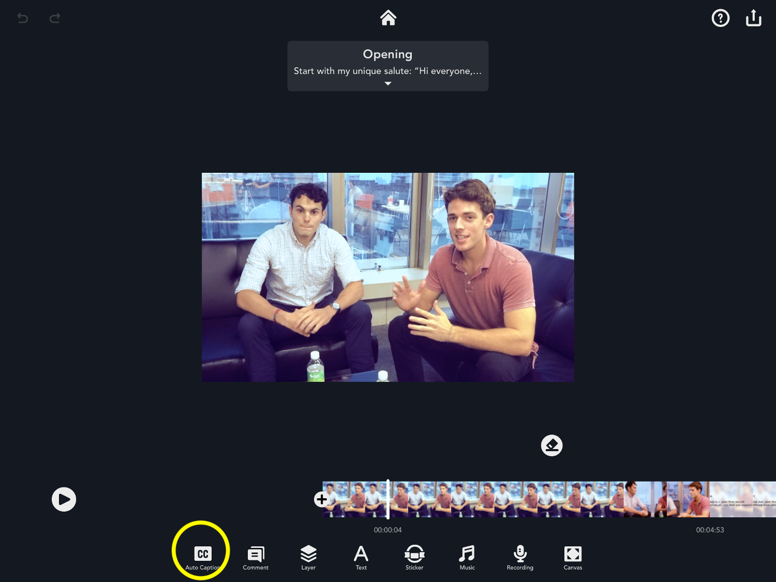Start a voice Recording

click(520, 557)
